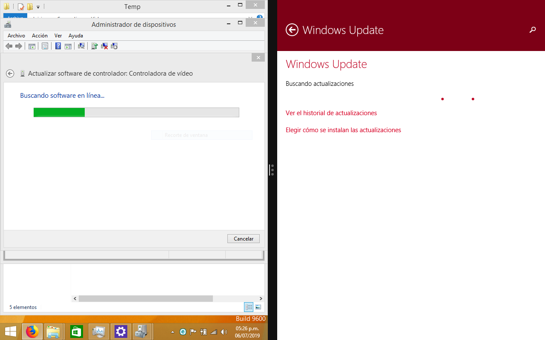Screen dimensions: 545x340
Task: Open Ver el historial de actualizaciones link
Action: click(331, 113)
